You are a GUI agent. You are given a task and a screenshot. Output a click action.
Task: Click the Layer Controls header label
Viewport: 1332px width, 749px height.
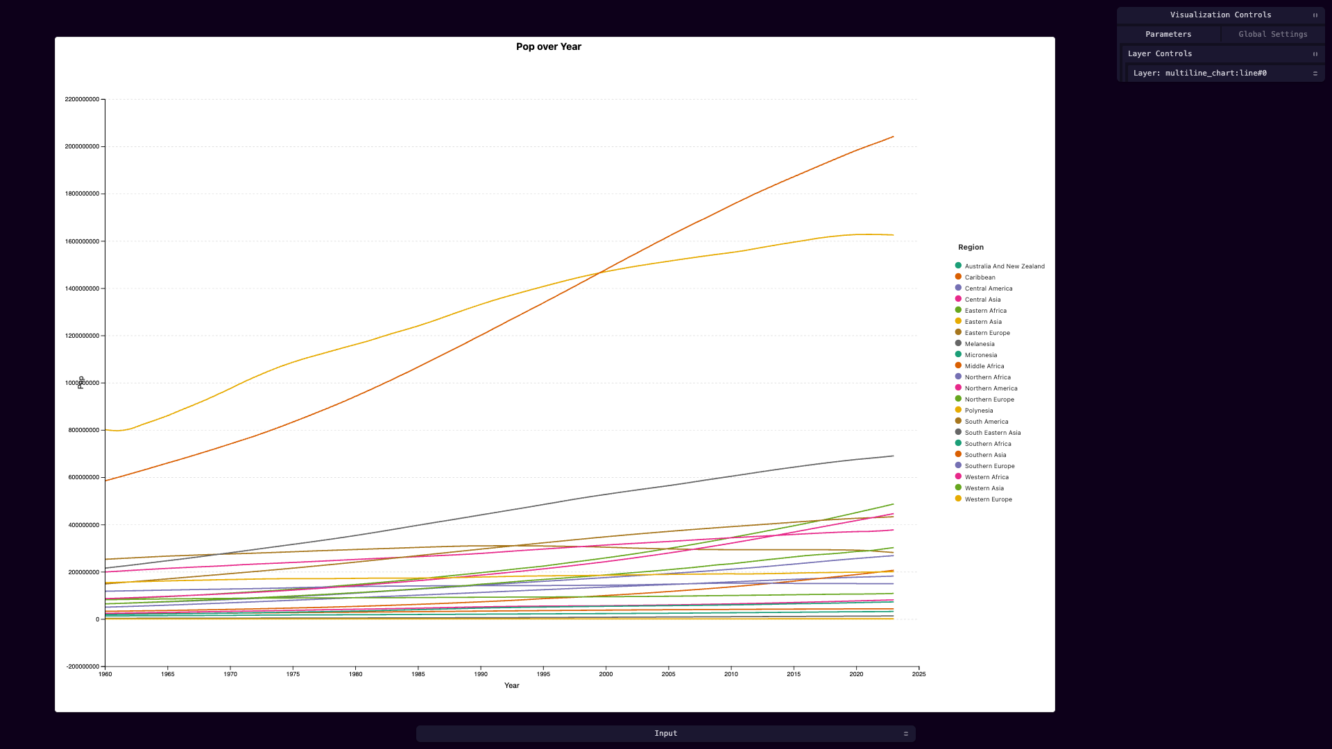1160,53
